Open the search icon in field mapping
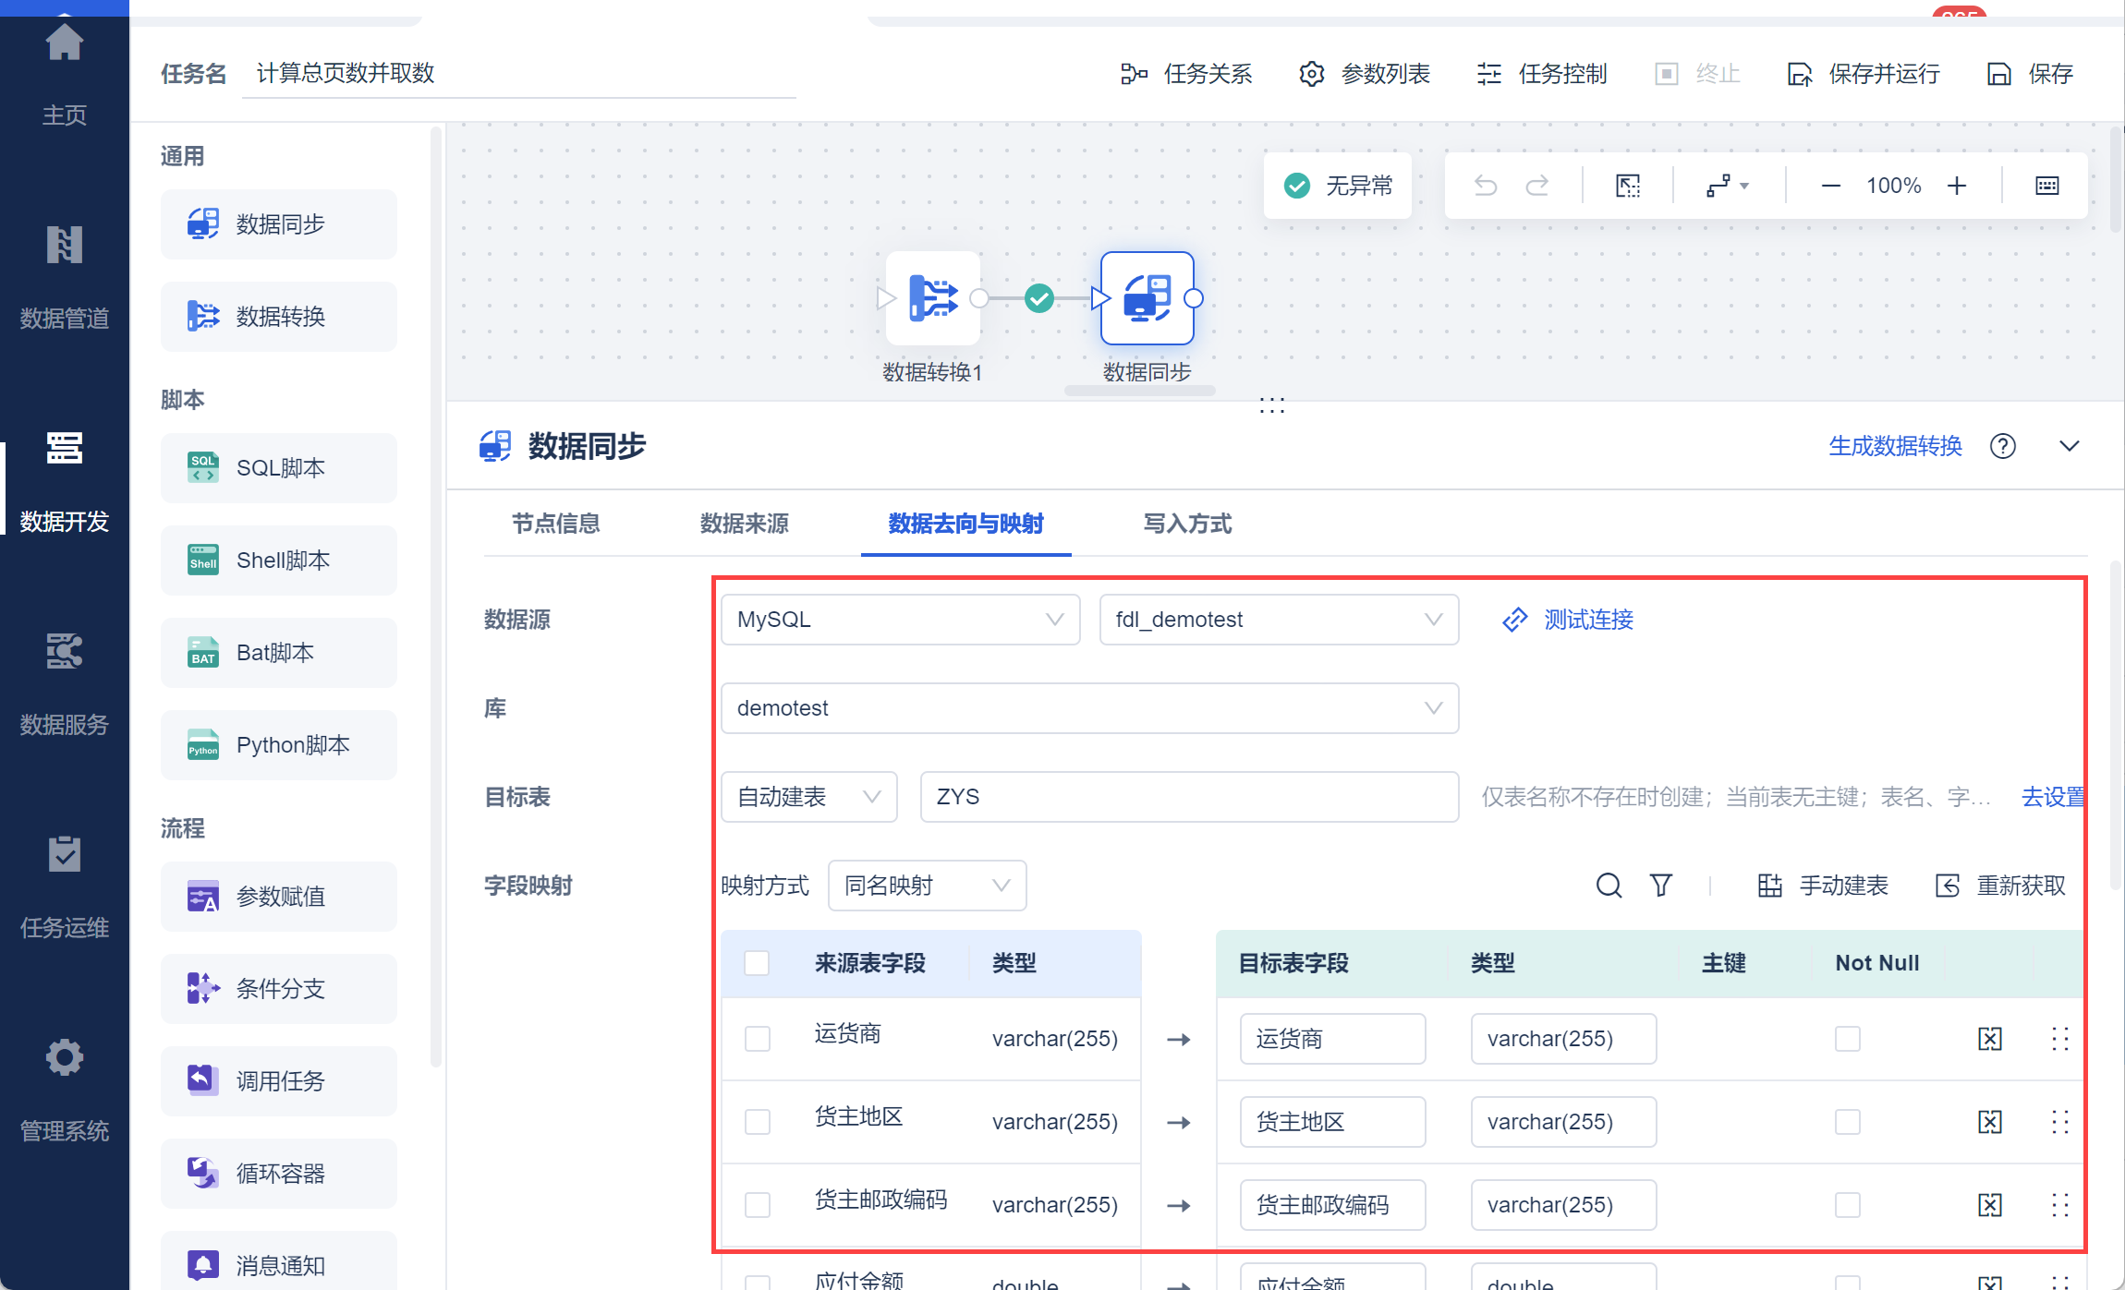The image size is (2125, 1290). [x=1609, y=886]
